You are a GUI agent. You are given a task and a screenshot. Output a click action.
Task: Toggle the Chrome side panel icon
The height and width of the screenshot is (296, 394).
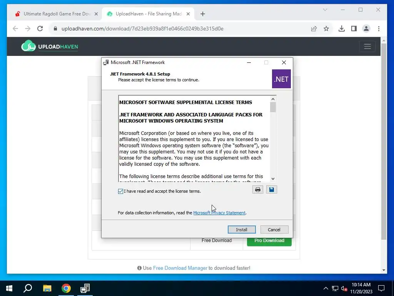click(x=354, y=29)
